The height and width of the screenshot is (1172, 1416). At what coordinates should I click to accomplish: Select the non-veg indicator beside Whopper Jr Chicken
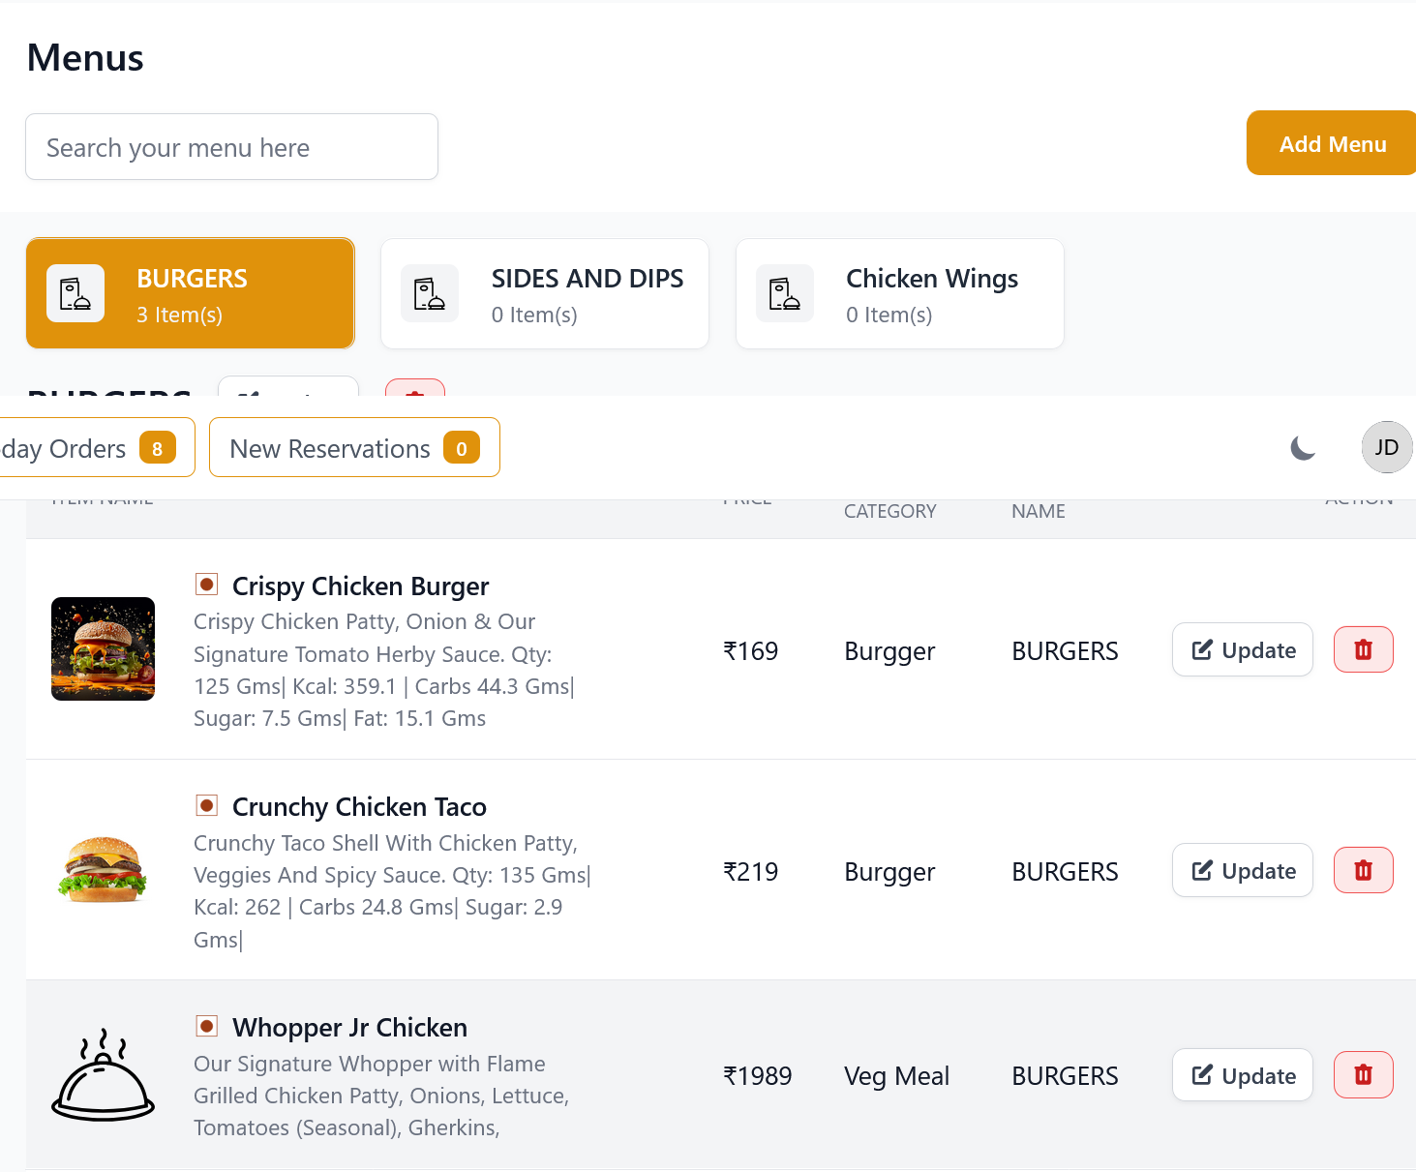tap(206, 1025)
